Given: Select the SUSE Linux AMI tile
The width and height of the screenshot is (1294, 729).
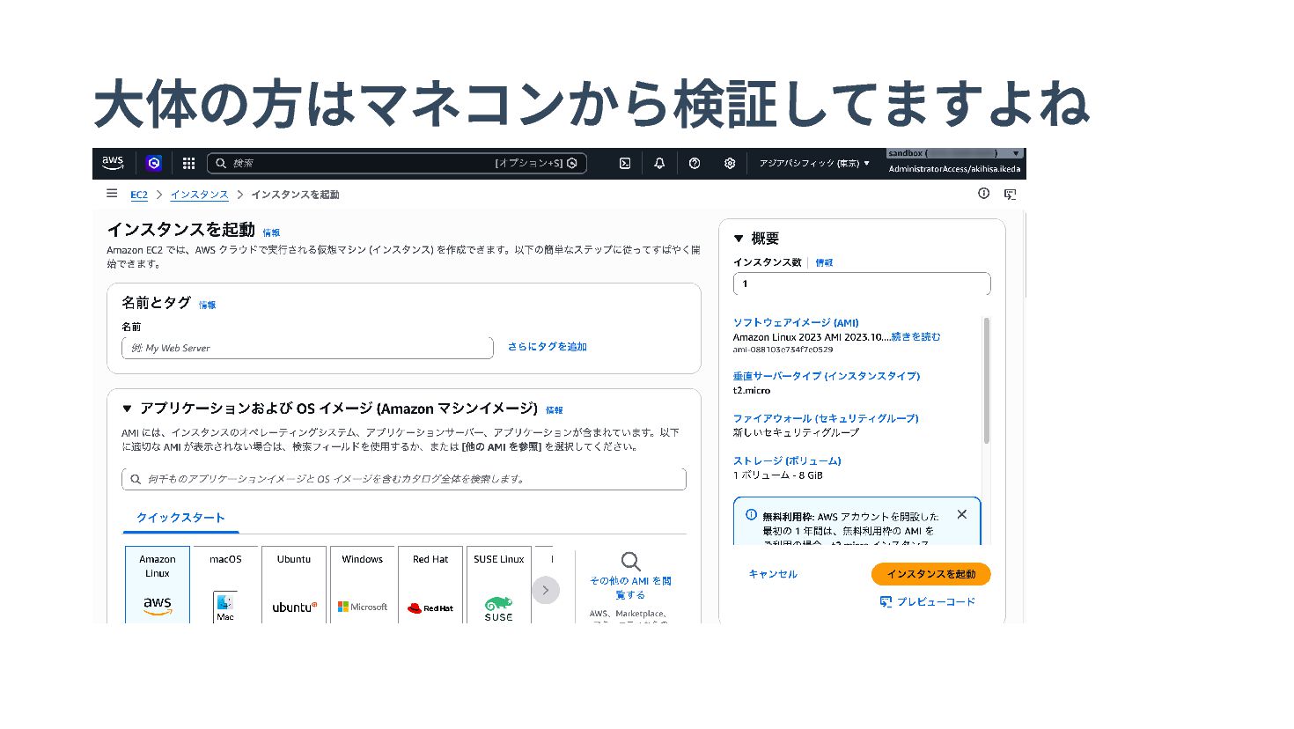Looking at the screenshot, I should 499,585.
